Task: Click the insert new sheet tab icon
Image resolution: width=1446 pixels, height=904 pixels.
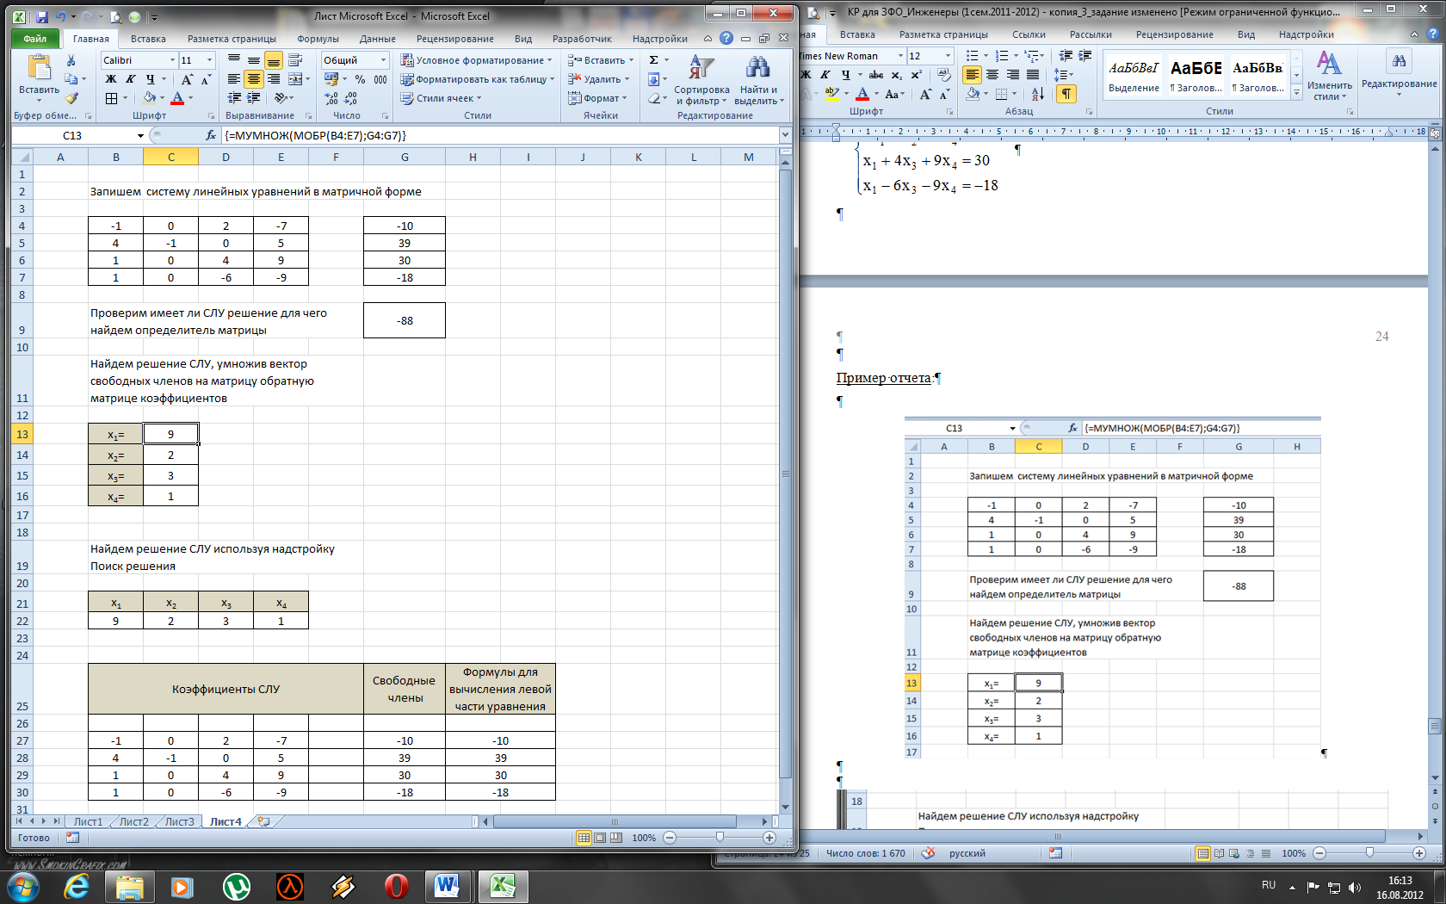Action: (263, 821)
